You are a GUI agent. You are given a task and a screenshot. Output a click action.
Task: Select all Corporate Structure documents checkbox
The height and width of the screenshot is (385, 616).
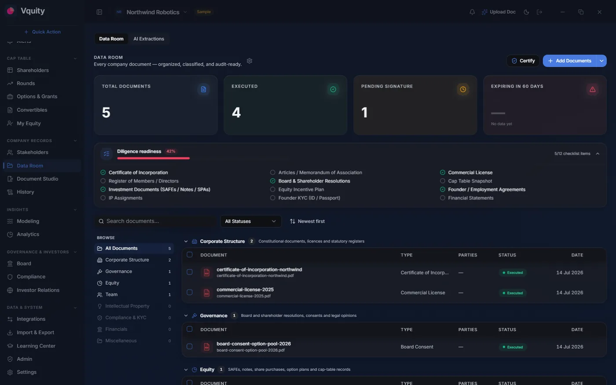190,255
